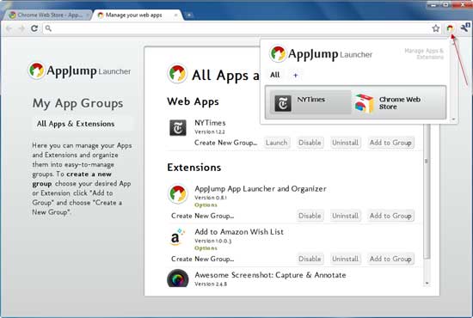Image resolution: width=473 pixels, height=318 pixels.
Task: Disable AppJump App Launcher extension
Action: [310, 216]
